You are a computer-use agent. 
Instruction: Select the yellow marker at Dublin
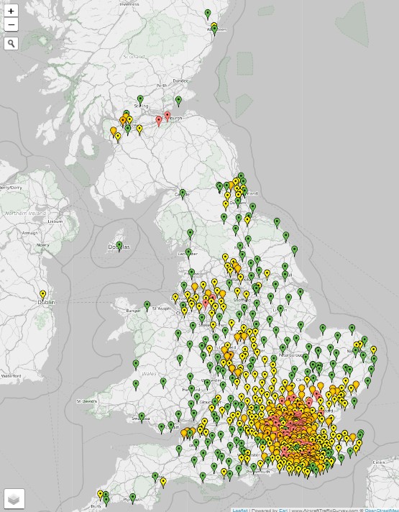(x=42, y=295)
